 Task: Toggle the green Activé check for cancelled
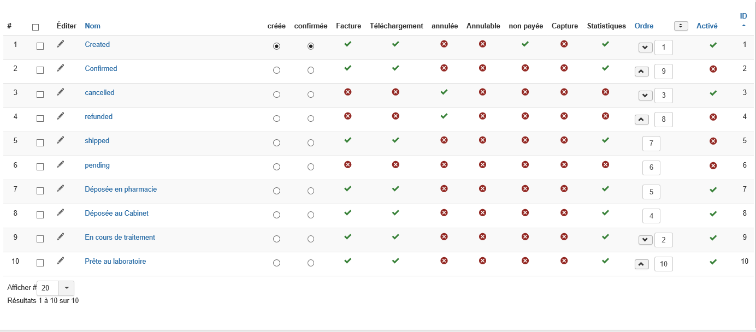point(713,93)
